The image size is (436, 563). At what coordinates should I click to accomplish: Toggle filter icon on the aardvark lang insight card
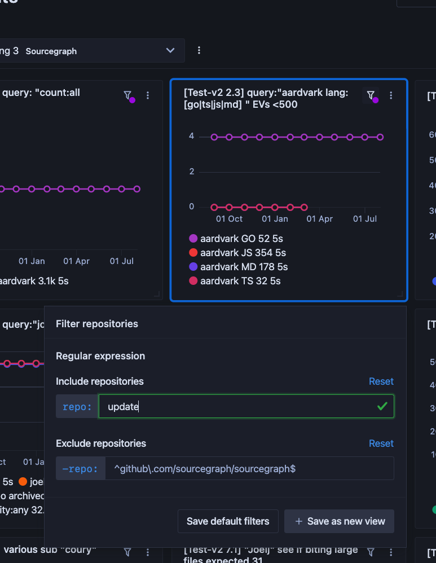point(371,95)
